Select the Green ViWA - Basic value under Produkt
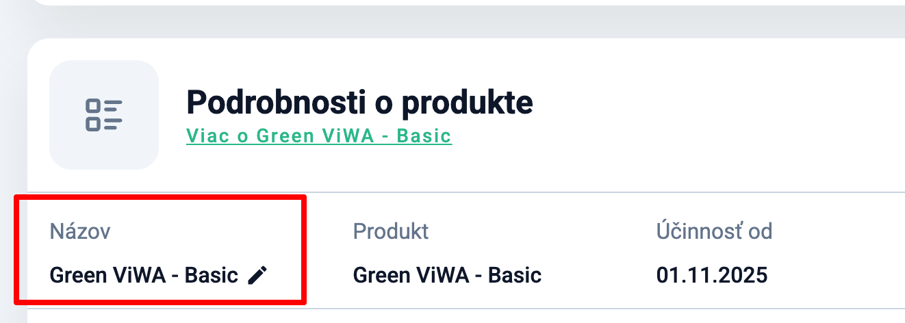Image resolution: width=905 pixels, height=323 pixels. [447, 276]
